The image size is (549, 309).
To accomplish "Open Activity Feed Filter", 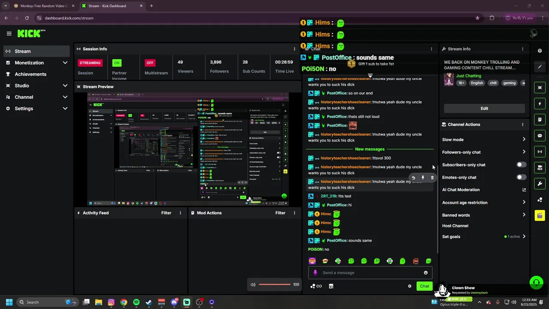I will [x=166, y=213].
